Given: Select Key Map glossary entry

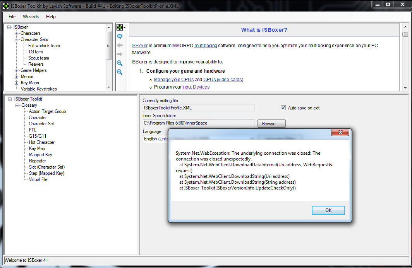Looking at the screenshot, I should click(37, 149).
